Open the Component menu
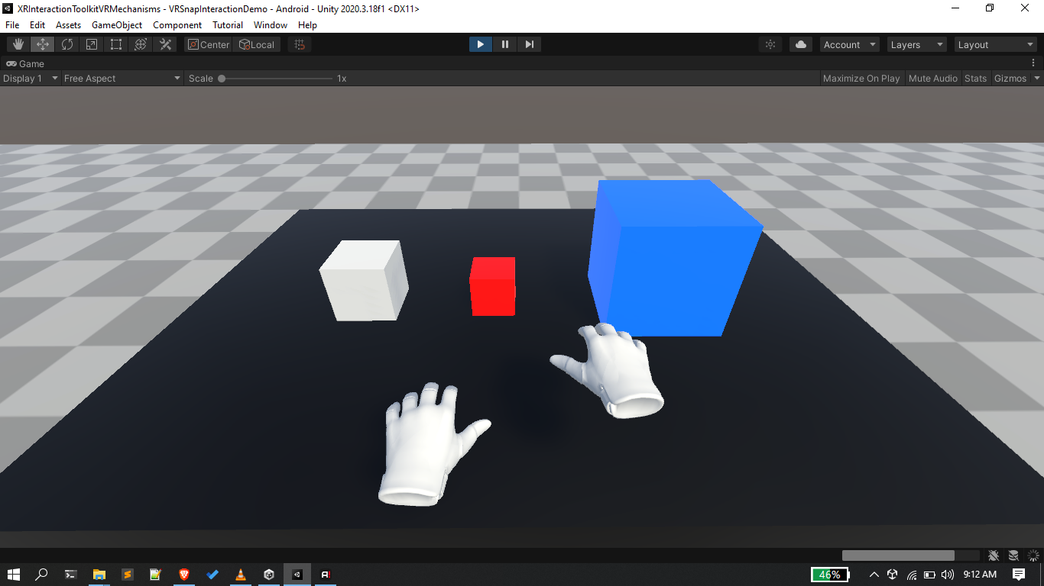The width and height of the screenshot is (1044, 586). coord(177,25)
